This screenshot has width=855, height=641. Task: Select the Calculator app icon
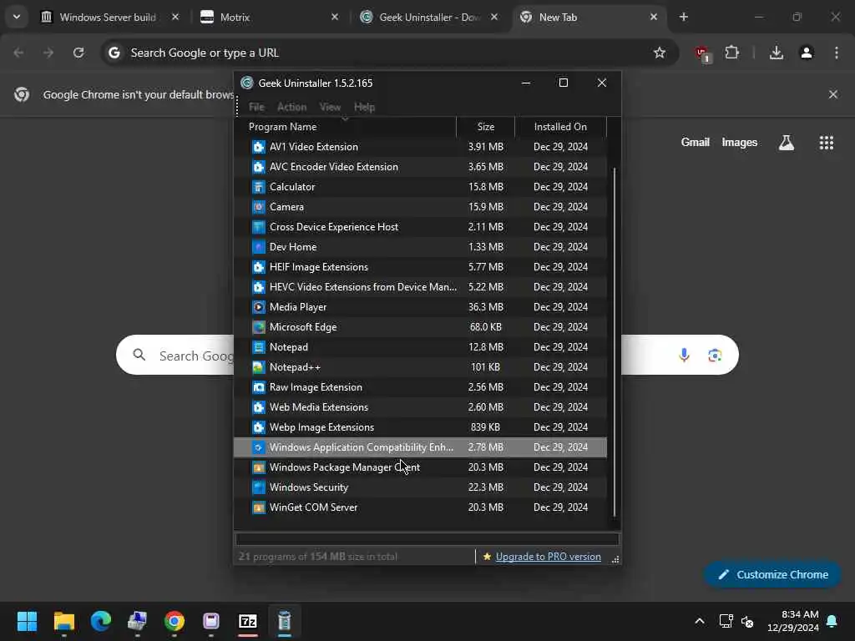(x=259, y=187)
